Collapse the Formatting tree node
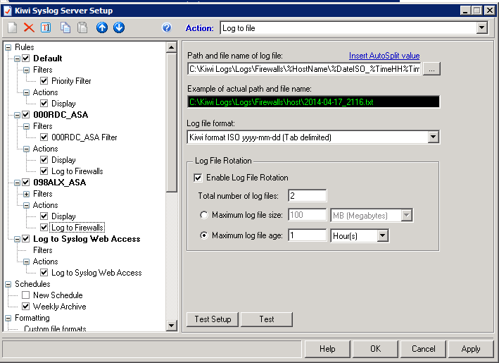The image size is (499, 363). pos(8,318)
